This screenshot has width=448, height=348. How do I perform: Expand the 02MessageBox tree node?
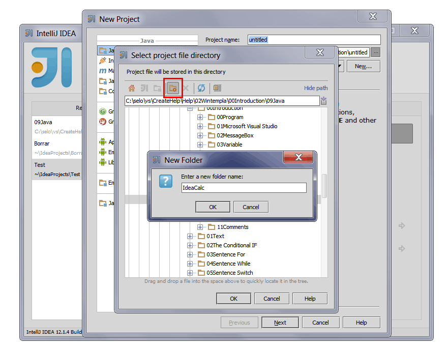click(200, 135)
